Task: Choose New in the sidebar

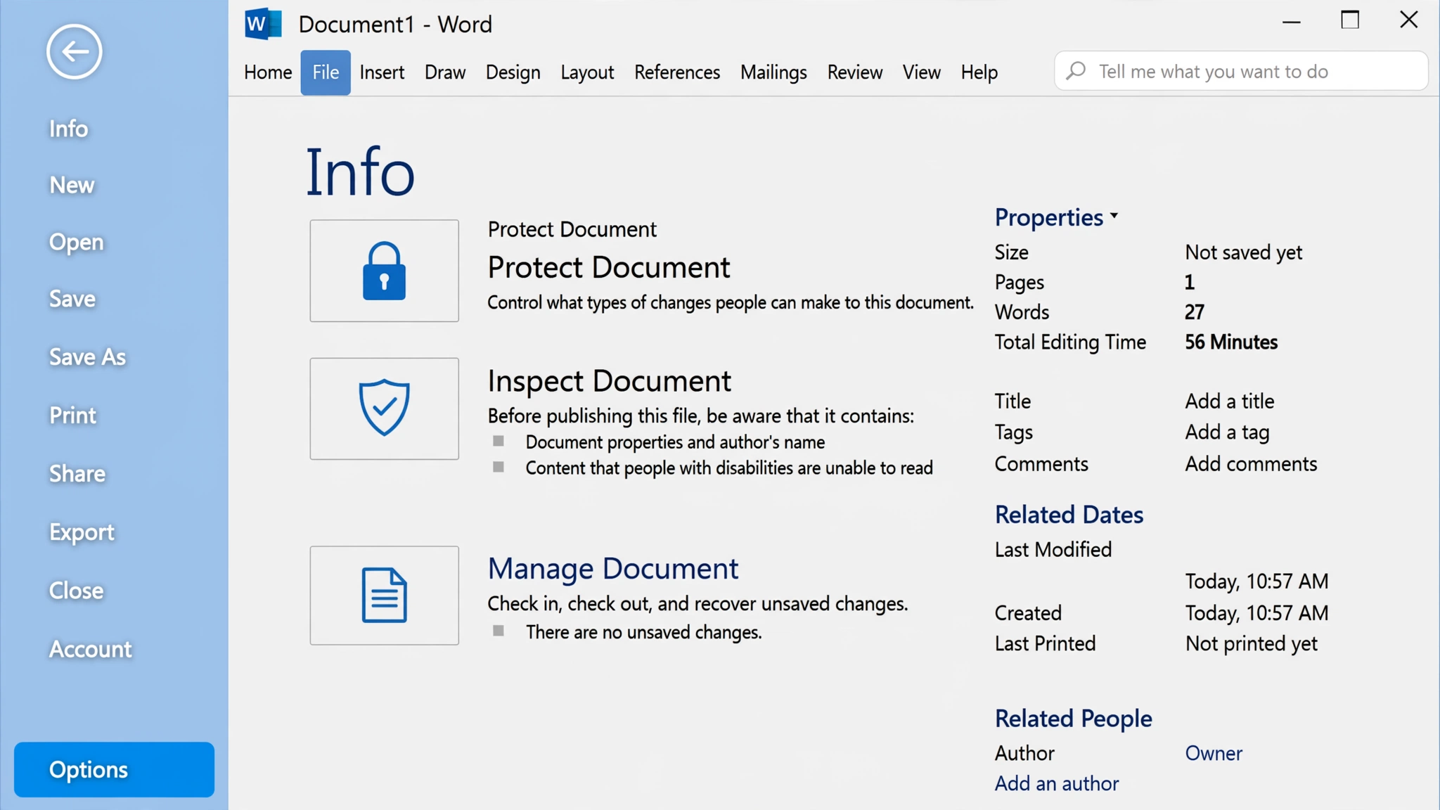Action: pos(72,185)
